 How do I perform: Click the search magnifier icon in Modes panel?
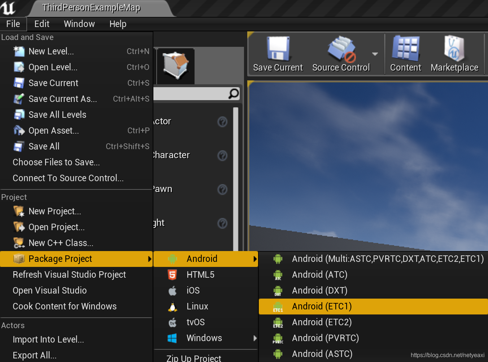click(234, 94)
